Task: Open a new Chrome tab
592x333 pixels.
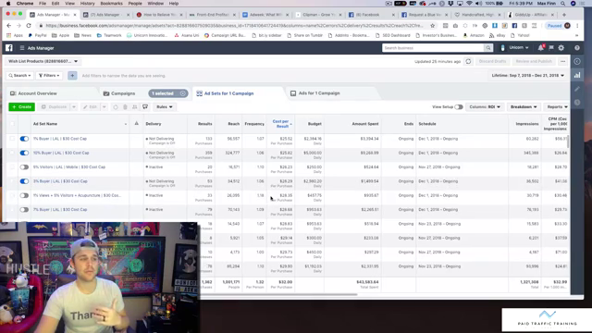Action: 564,15
